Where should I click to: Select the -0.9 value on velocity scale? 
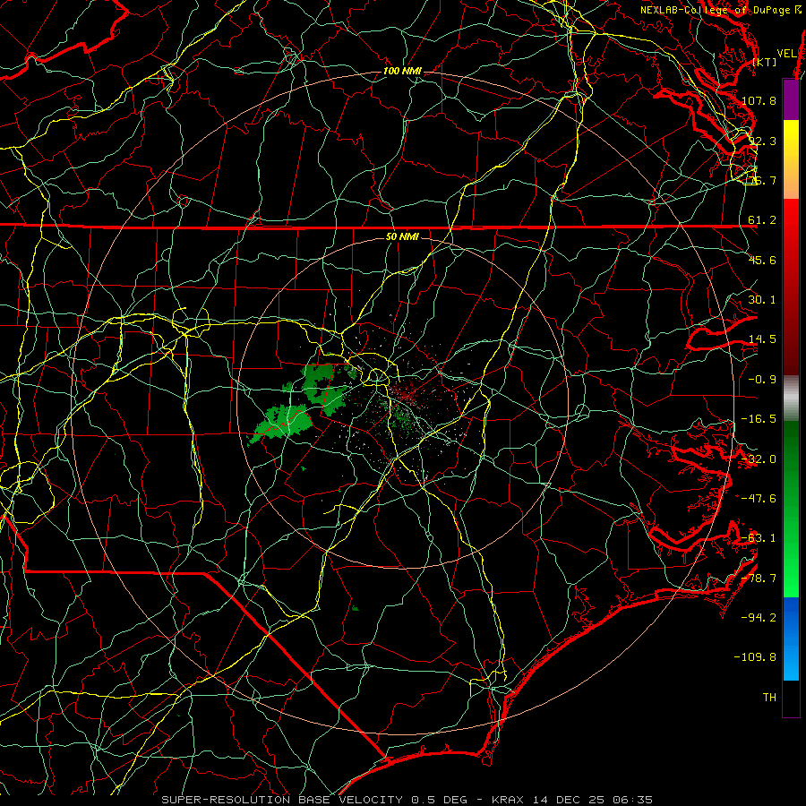click(x=762, y=380)
